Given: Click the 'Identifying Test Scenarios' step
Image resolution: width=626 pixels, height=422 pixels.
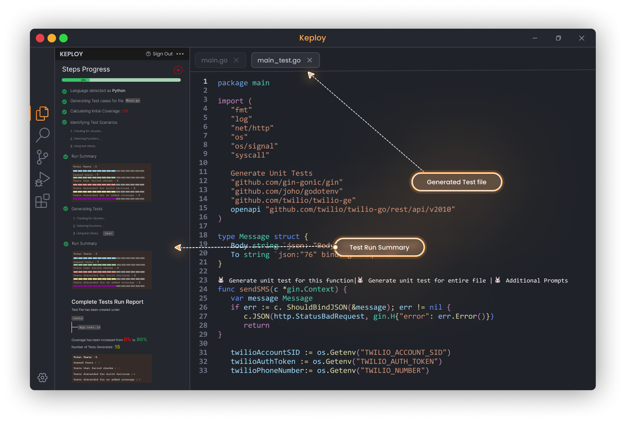Looking at the screenshot, I should point(94,123).
